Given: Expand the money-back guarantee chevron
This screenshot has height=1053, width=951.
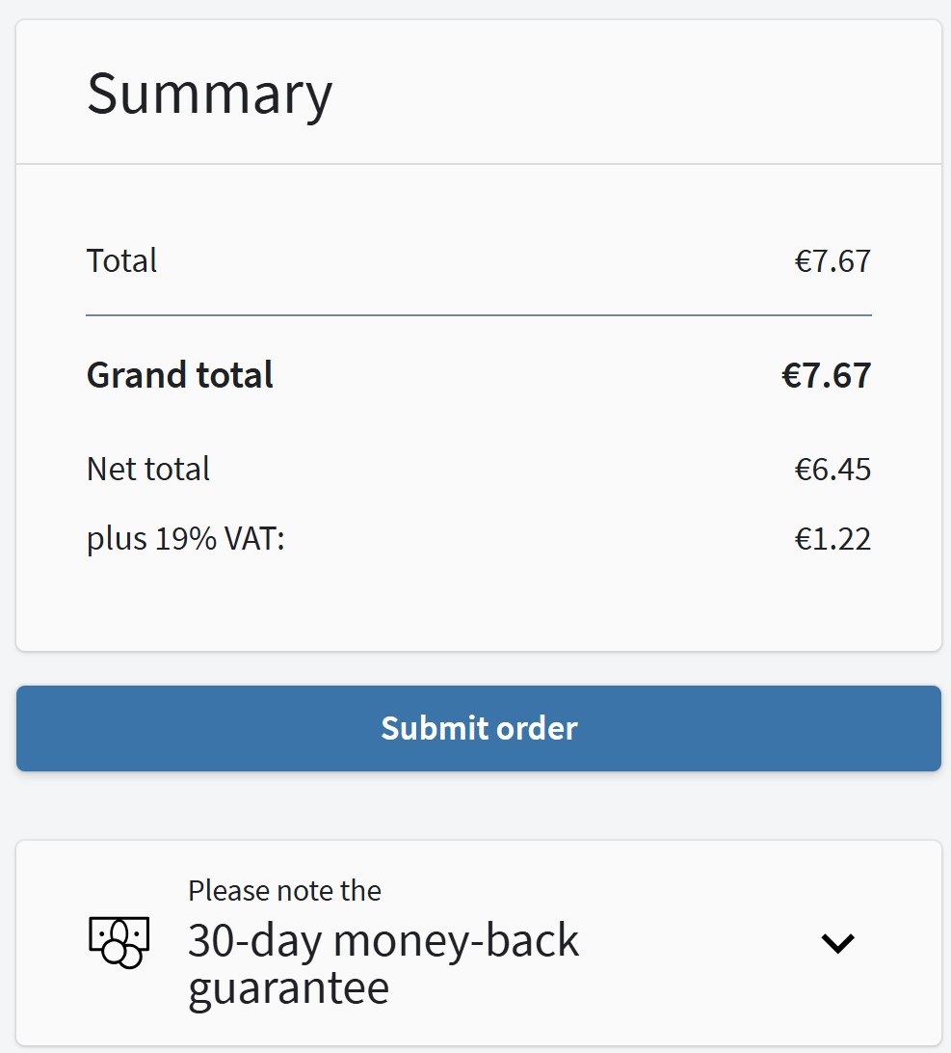Looking at the screenshot, I should point(837,943).
